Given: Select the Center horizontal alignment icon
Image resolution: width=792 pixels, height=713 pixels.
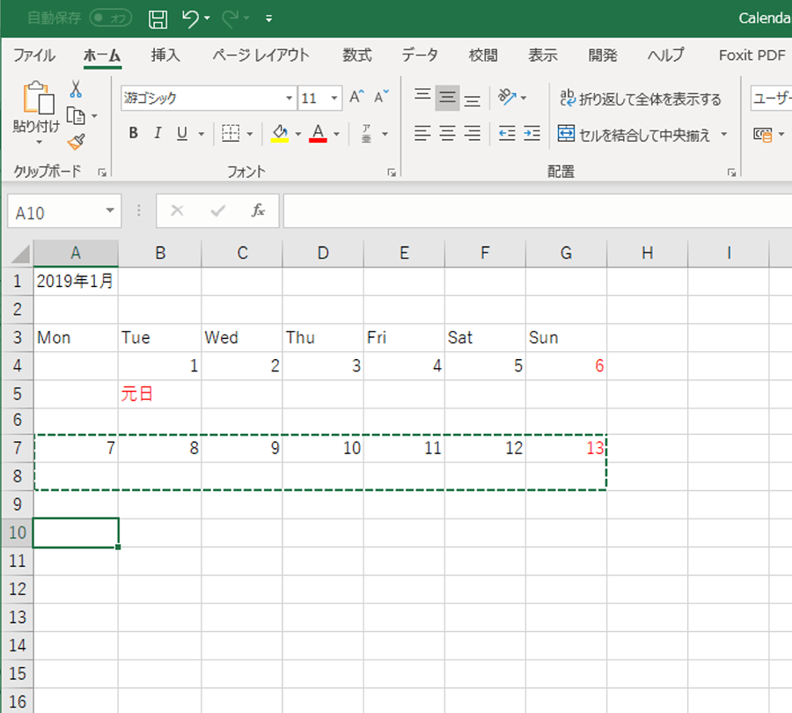Looking at the screenshot, I should [447, 134].
